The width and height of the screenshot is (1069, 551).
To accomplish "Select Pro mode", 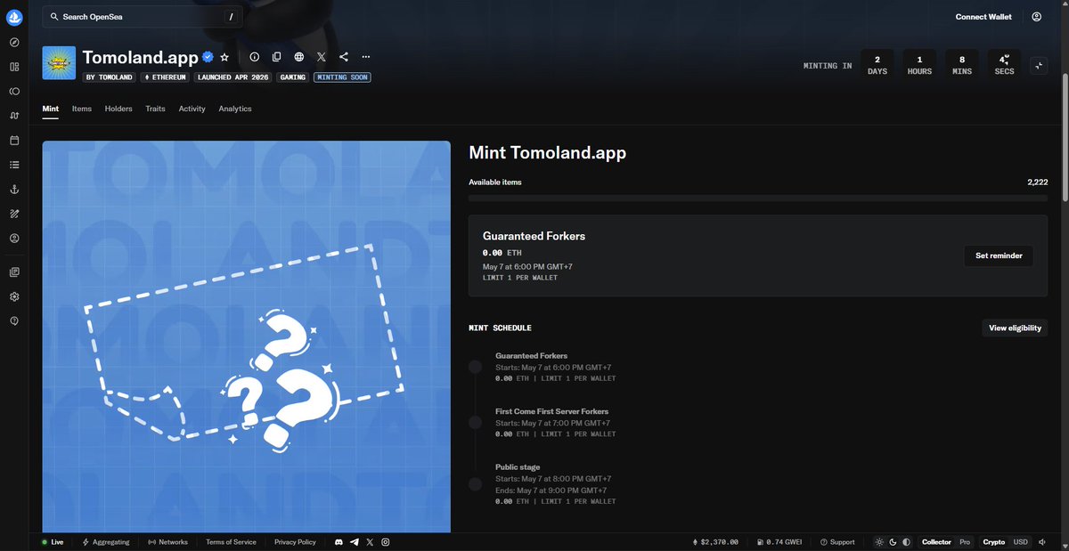I will [965, 542].
